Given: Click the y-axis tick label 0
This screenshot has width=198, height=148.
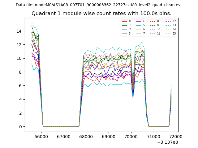Looking at the screenshot, I should [x=20, y=127].
